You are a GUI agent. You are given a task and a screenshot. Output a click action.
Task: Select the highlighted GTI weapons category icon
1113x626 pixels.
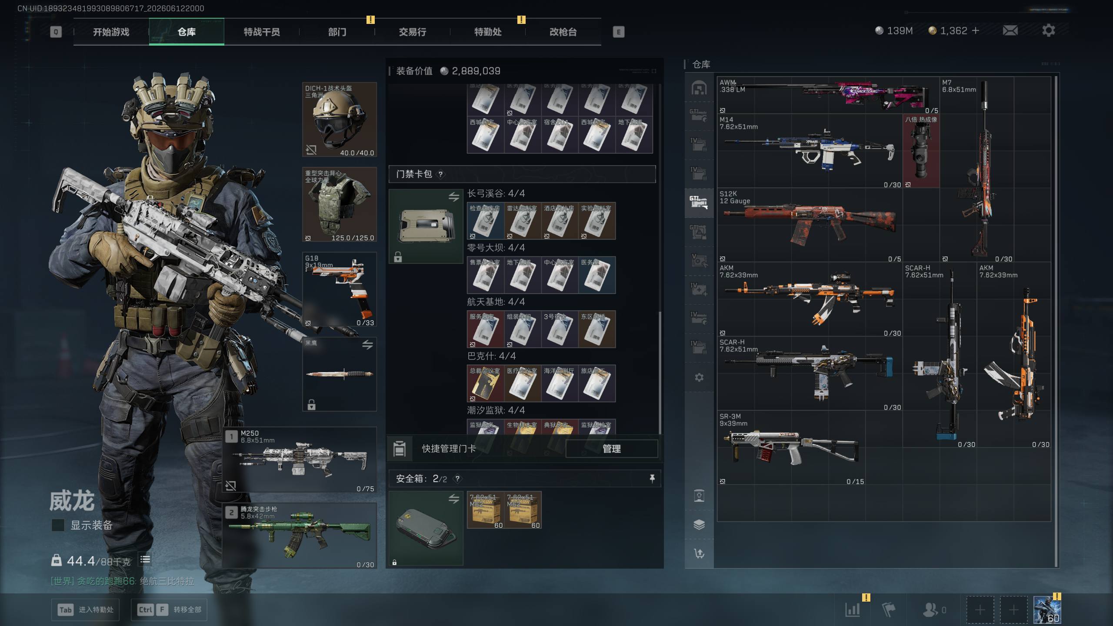point(699,203)
